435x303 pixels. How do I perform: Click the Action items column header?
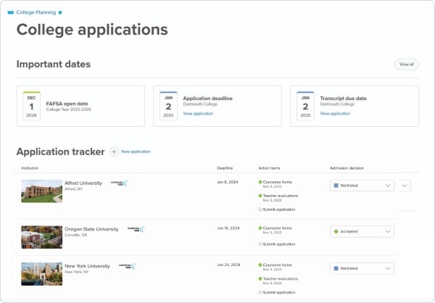point(269,168)
